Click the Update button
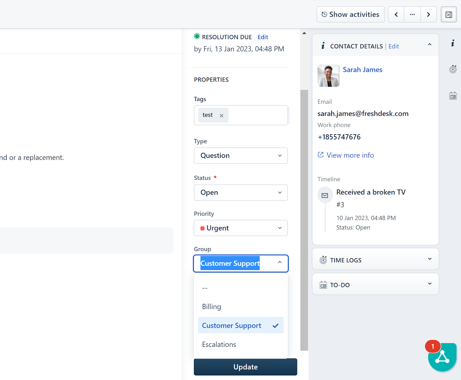This screenshot has width=461, height=380. coord(245,367)
